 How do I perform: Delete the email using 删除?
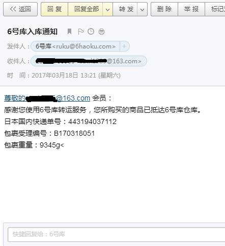[164, 9]
